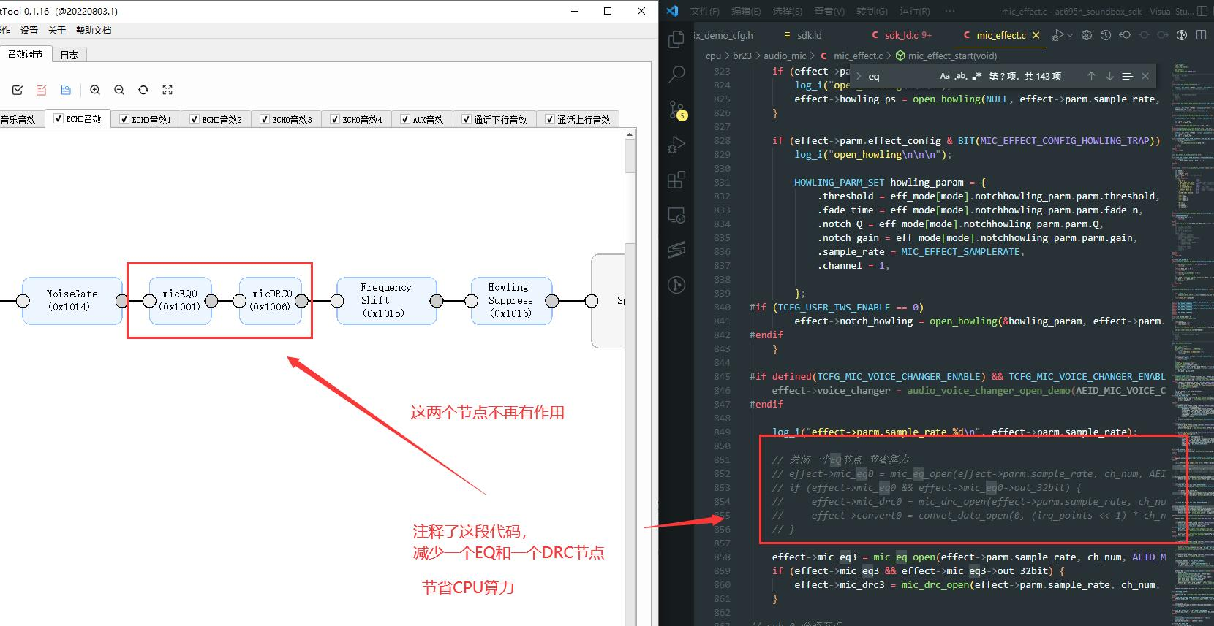
Task: Click next match arrow in find widget
Action: tap(1109, 76)
